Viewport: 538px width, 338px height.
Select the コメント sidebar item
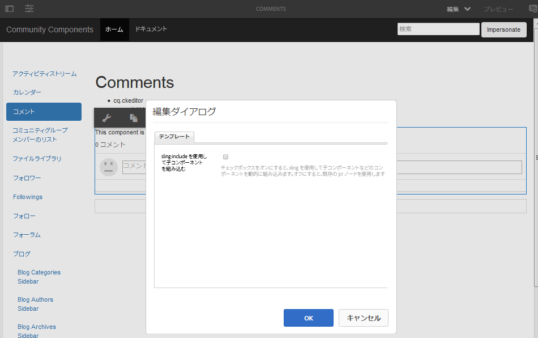(x=44, y=112)
